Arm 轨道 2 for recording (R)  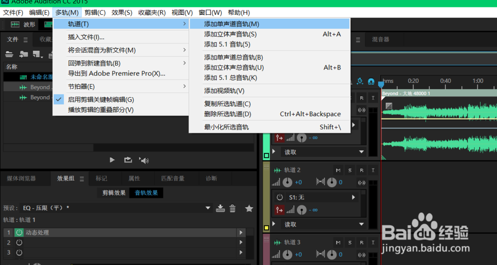coord(361,170)
